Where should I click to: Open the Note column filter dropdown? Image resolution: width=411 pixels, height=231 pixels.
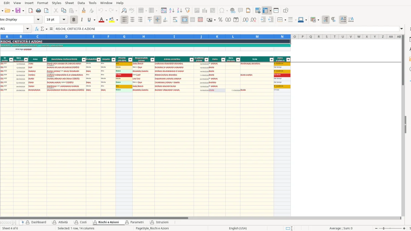pos(272,60)
